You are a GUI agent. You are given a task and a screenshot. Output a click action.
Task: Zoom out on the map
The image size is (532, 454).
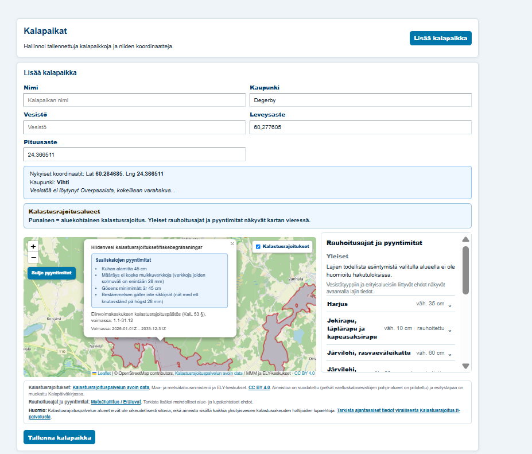coord(33,258)
